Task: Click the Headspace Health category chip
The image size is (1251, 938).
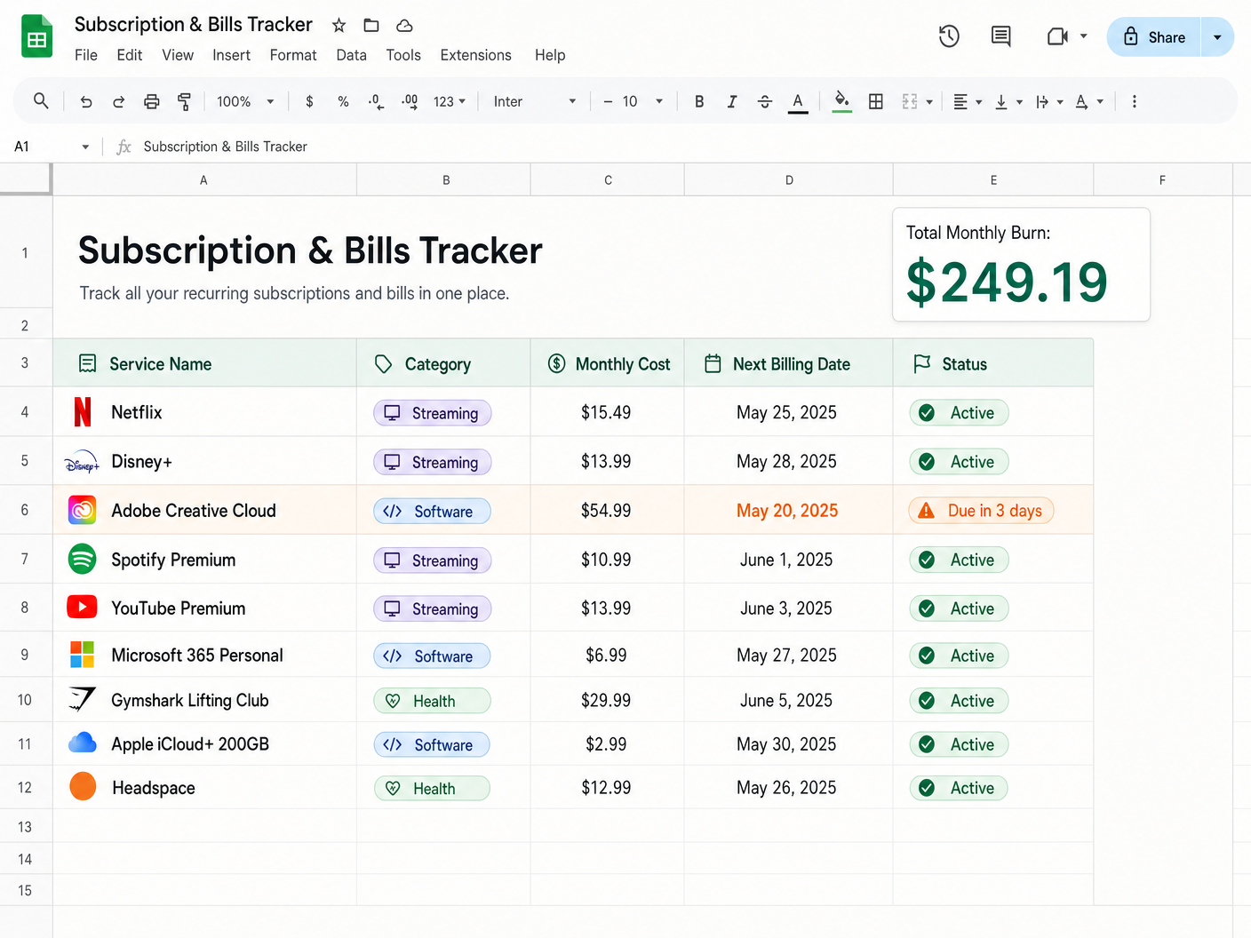Action: [432, 788]
